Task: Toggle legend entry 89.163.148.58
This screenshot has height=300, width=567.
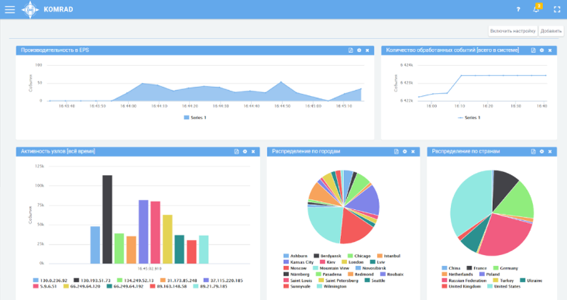Action: point(169,286)
